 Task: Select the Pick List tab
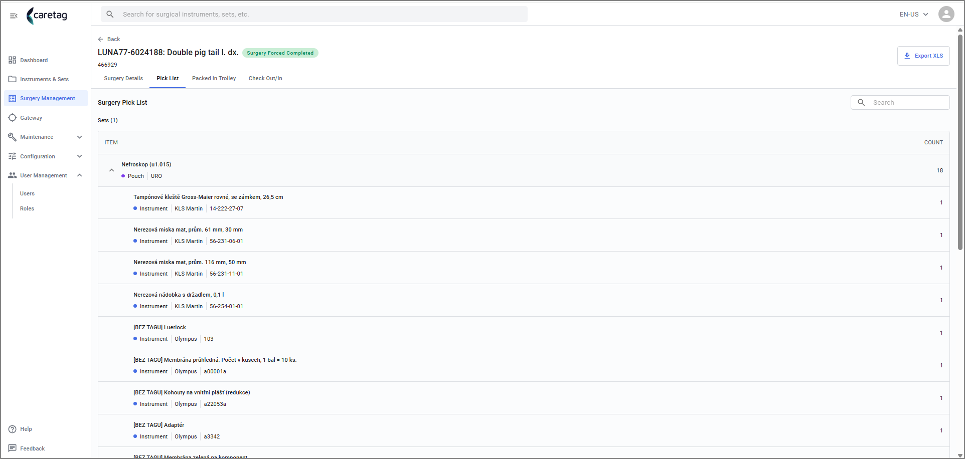pyautogui.click(x=168, y=78)
